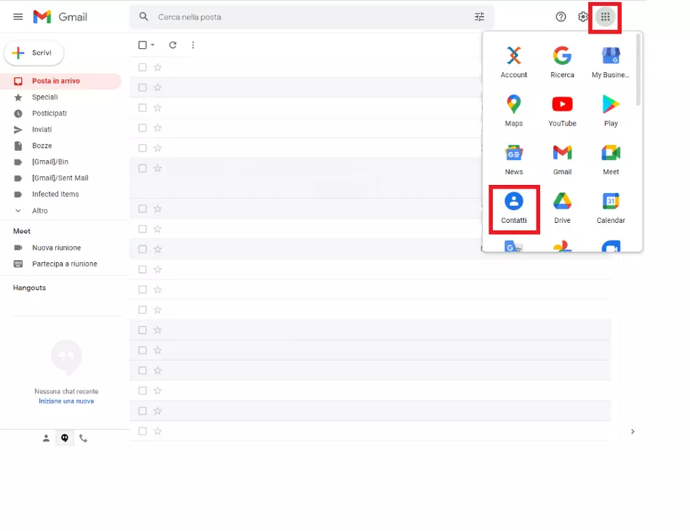Open Ricerca Google search app

(562, 62)
